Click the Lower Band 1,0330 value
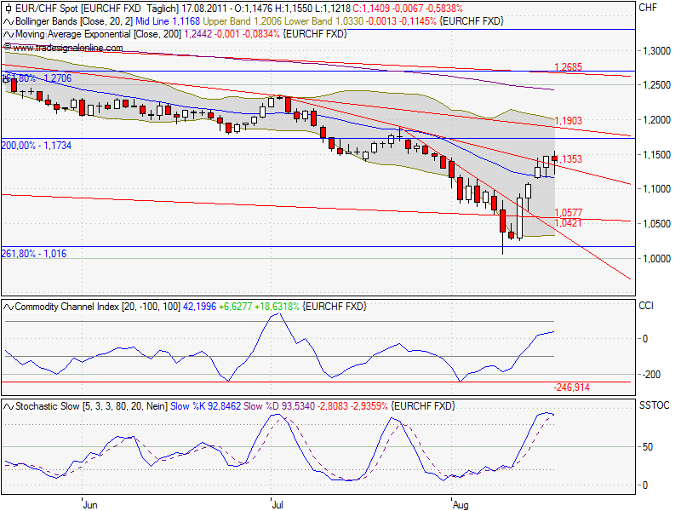The height and width of the screenshot is (511, 681). 323,21
